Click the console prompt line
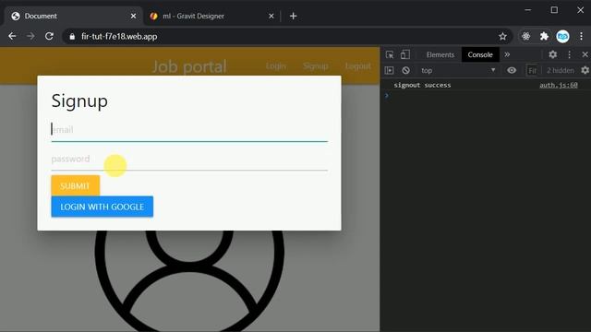Screen dimensions: 591x332 (x=487, y=96)
